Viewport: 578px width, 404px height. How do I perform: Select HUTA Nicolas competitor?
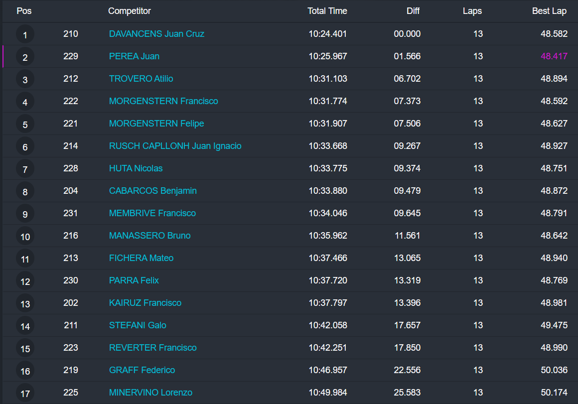click(136, 168)
